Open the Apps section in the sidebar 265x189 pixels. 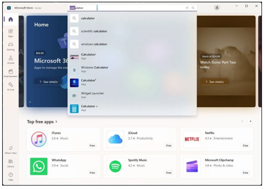pos(10,33)
